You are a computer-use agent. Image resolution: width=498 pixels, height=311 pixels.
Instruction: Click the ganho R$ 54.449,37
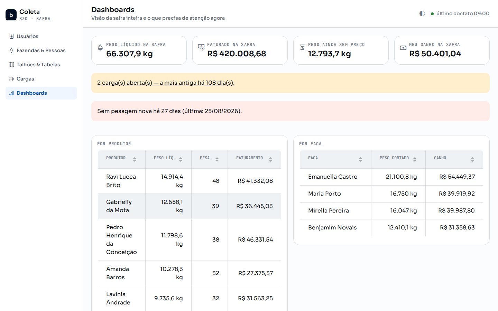[457, 177]
